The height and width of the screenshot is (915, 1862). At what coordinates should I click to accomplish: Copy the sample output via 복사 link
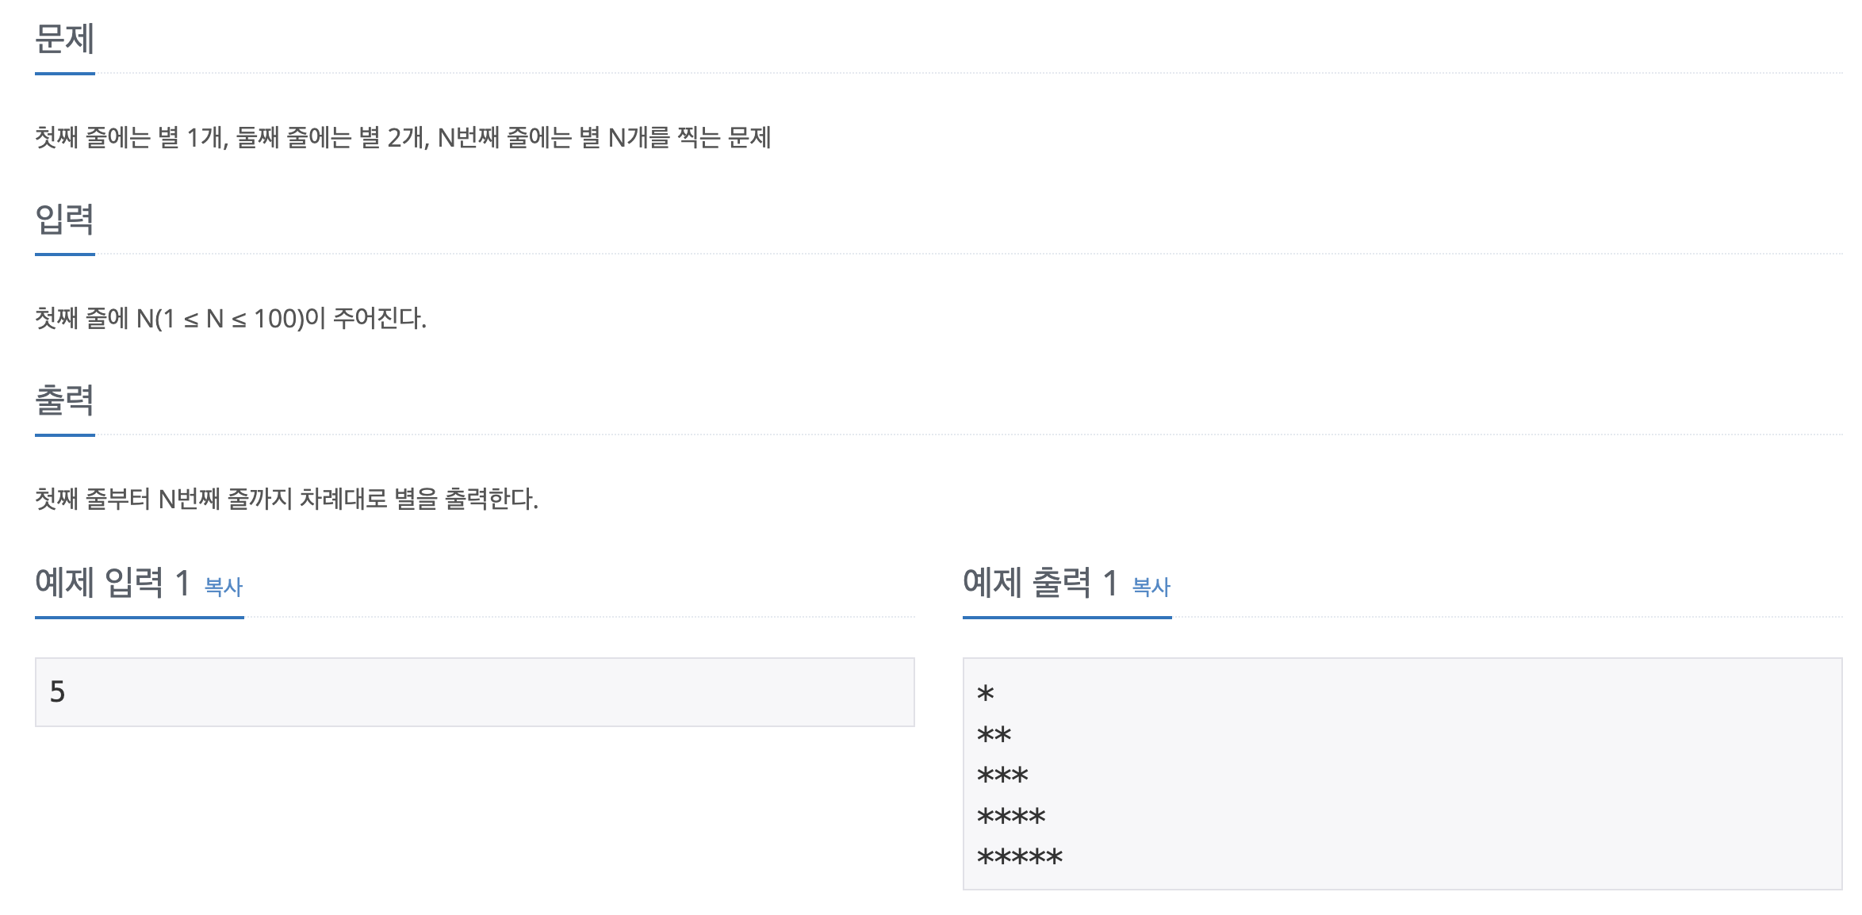tap(1151, 587)
